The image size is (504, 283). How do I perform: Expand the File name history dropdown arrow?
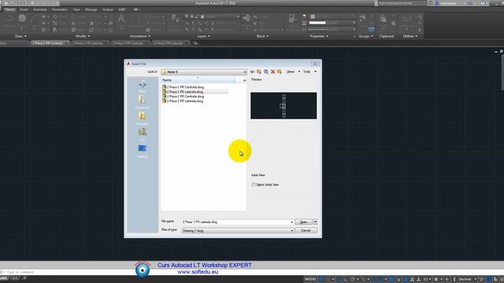pos(292,222)
